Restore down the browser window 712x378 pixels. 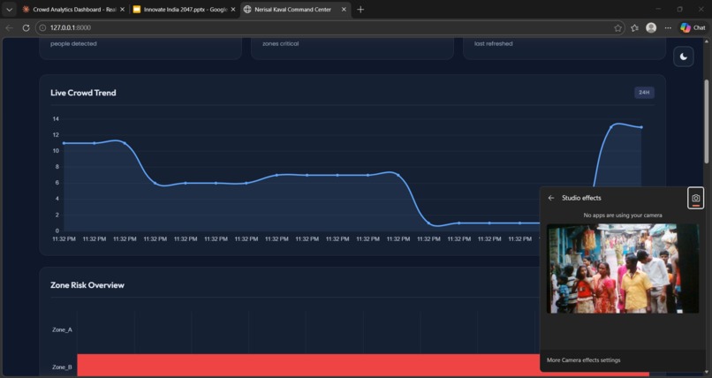point(680,9)
